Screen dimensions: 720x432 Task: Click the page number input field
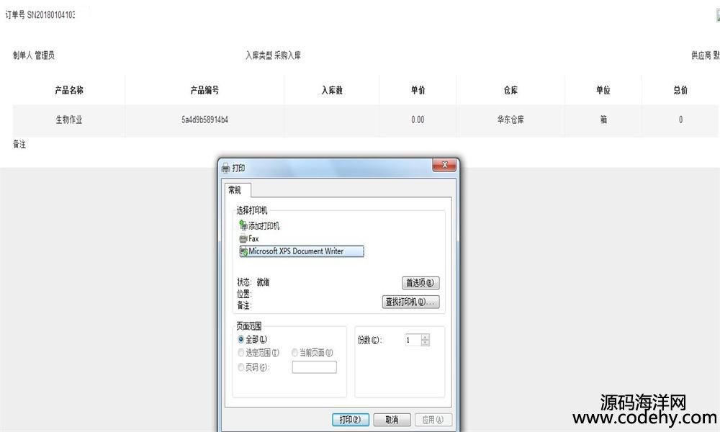click(314, 367)
